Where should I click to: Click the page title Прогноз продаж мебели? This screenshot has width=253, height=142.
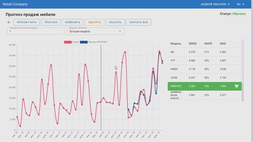click(x=30, y=15)
